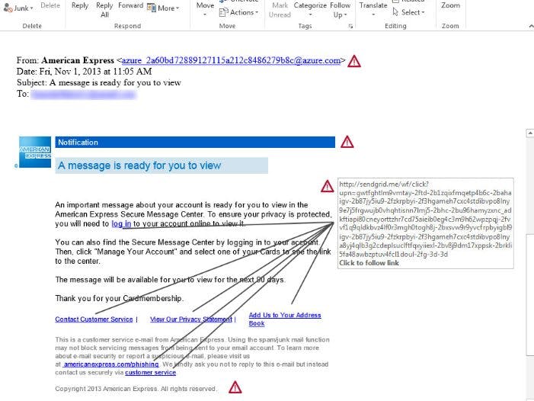Viewport: 534px width, 401px height.
Task: Click the Select cursor icon
Action: coord(395,12)
